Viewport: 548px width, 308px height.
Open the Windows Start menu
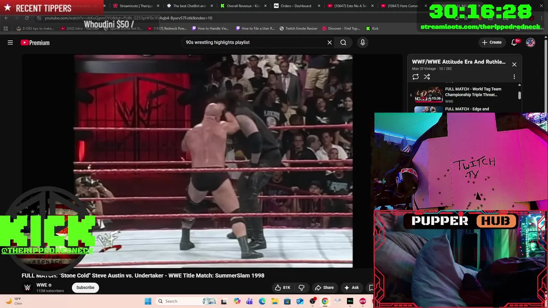[x=148, y=301]
